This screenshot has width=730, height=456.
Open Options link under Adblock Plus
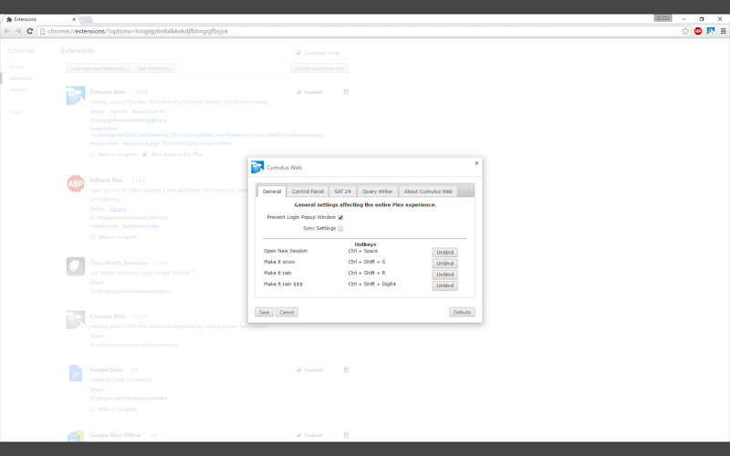(119, 209)
